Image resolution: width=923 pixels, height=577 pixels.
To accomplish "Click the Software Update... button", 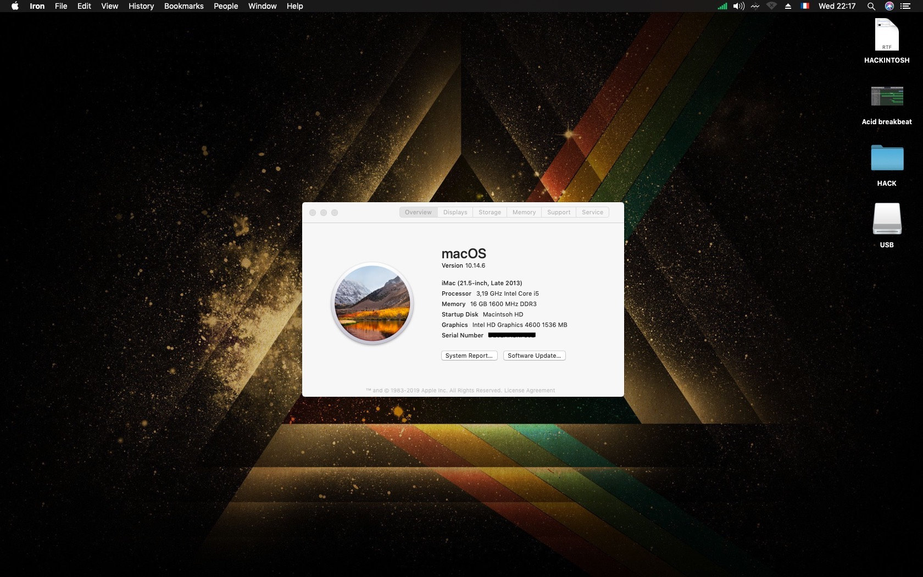I will pyautogui.click(x=535, y=356).
